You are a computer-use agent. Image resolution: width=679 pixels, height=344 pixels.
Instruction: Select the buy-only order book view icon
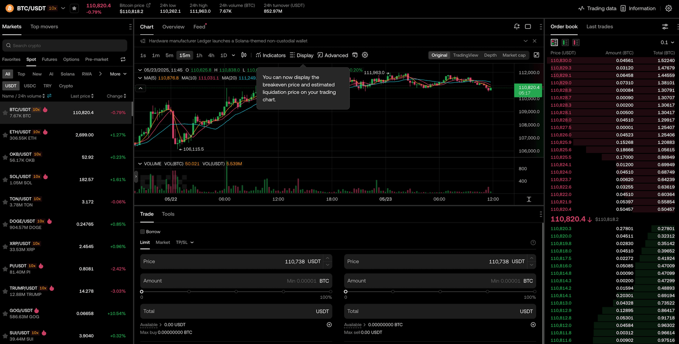click(565, 42)
